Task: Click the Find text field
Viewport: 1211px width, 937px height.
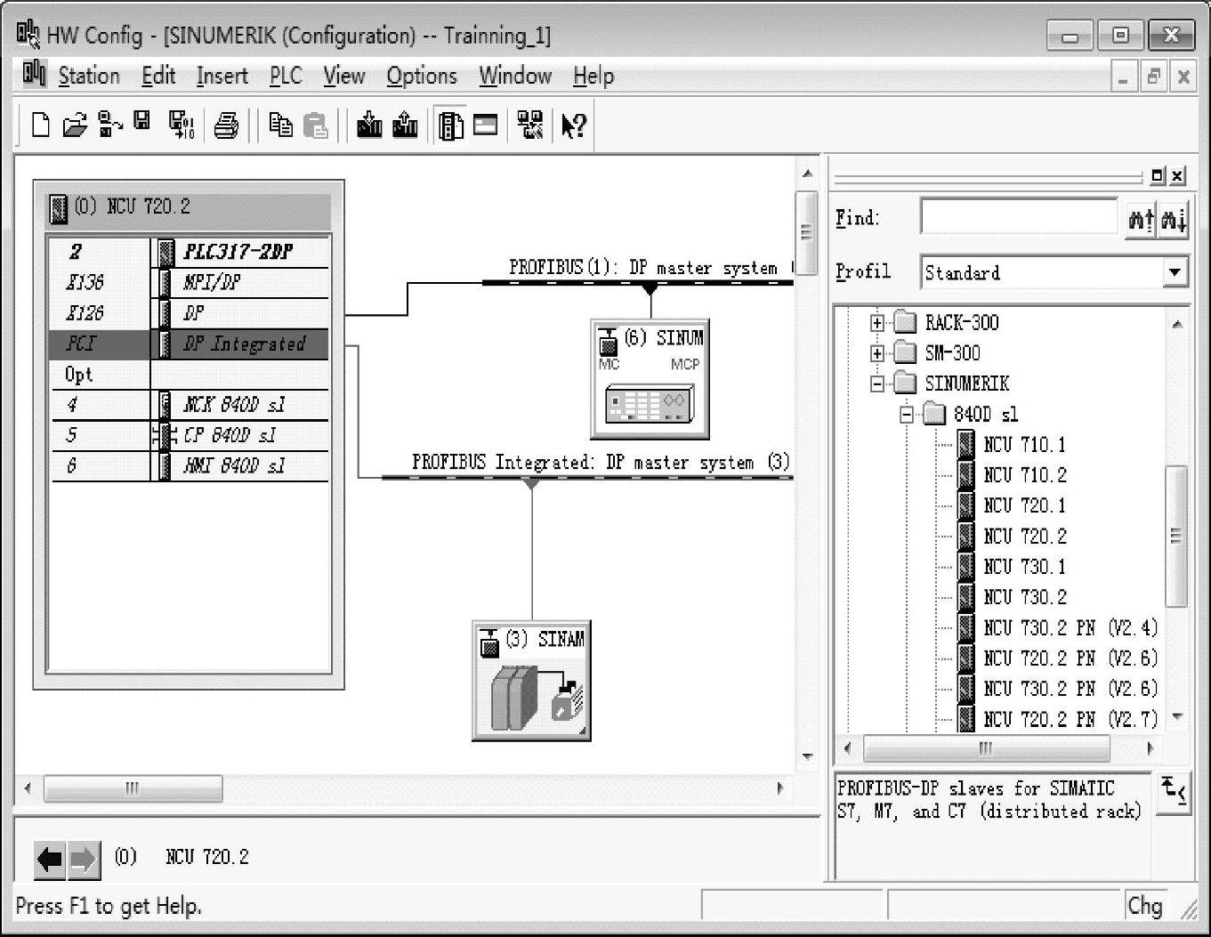Action: click(x=1019, y=217)
